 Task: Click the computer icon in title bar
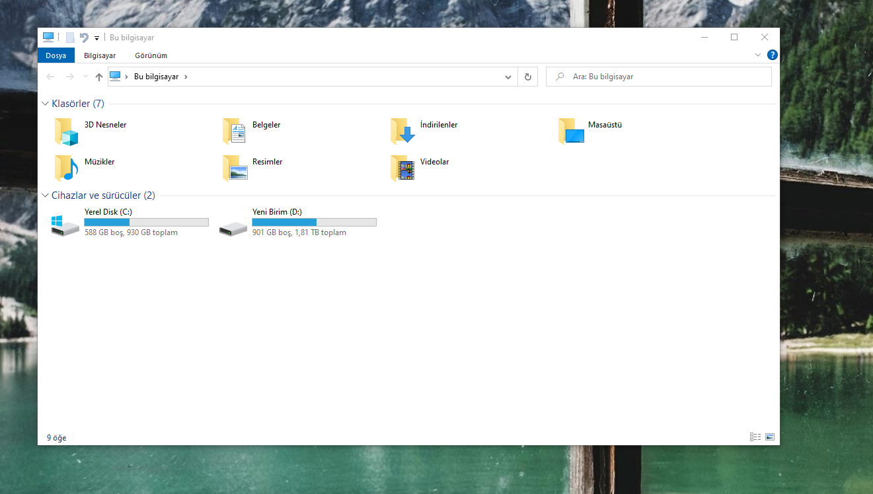pos(48,38)
